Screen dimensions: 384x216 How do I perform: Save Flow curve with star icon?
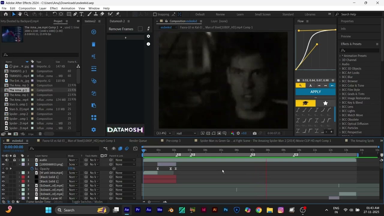(333, 80)
